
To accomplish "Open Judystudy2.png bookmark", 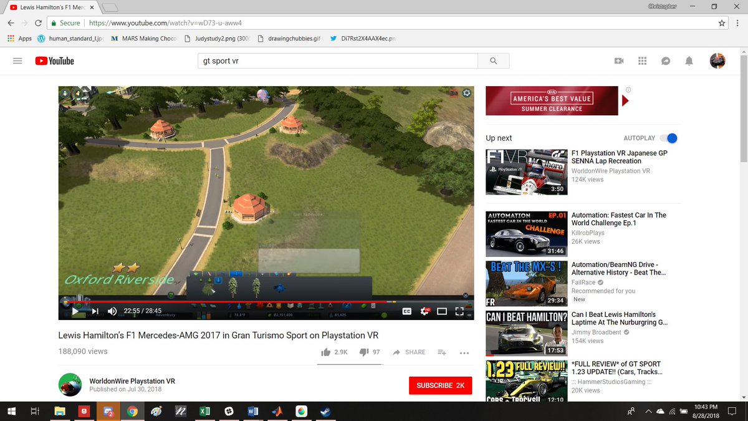I will [217, 39].
